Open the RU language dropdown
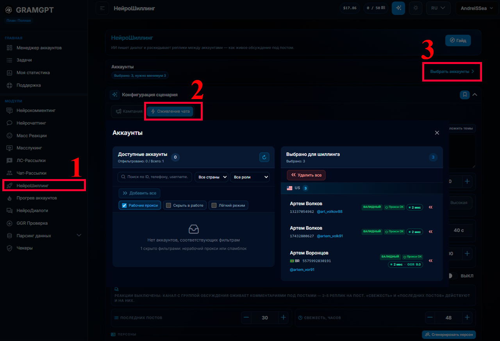Image resolution: width=500 pixels, height=341 pixels. pyautogui.click(x=438, y=8)
